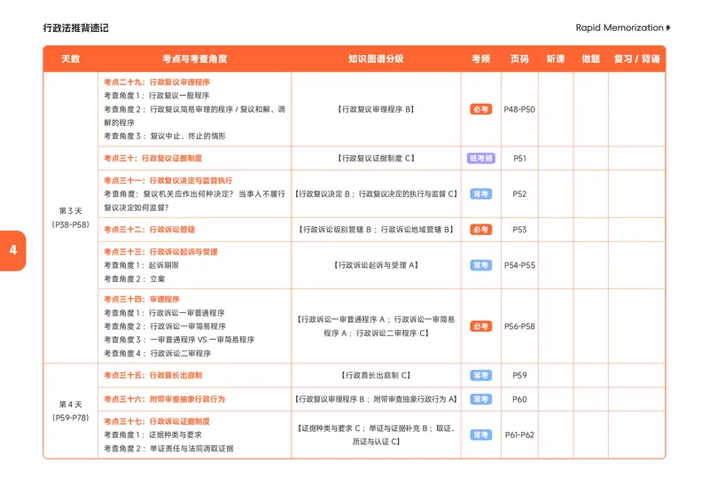Viewport: 709px width, 502px height.
Task: Click the 必考 badge in P56-P58 row
Action: 480,326
